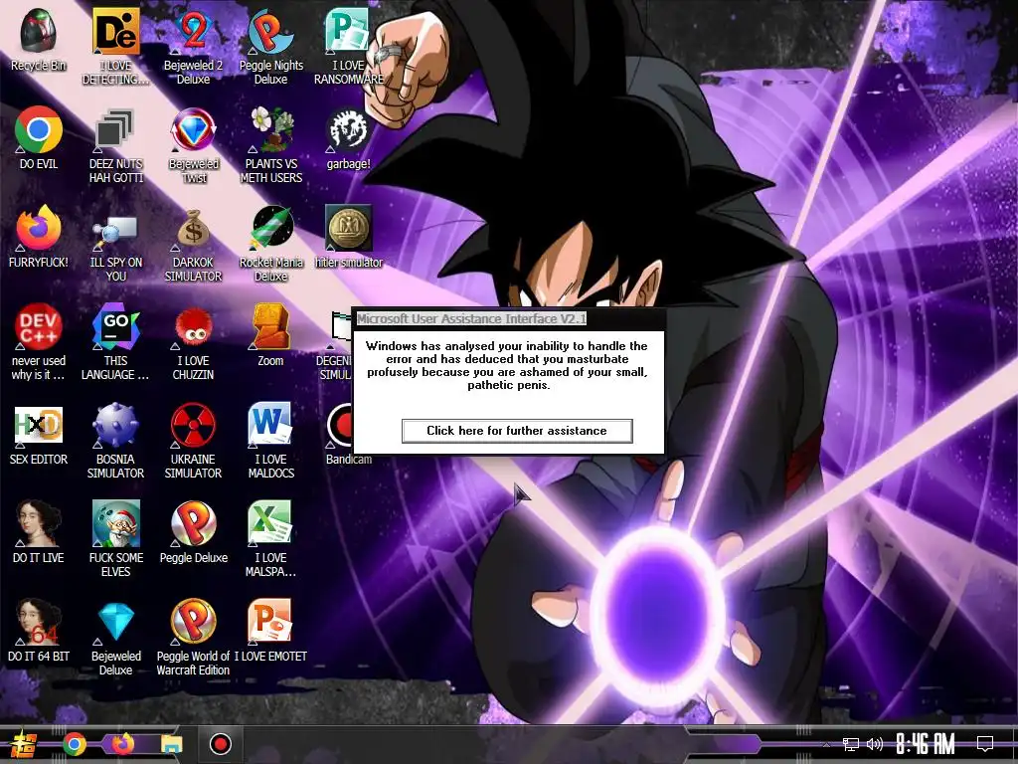Screen dimensions: 1018x764
Task: Open Firefox from the taskbar
Action: pos(122,744)
